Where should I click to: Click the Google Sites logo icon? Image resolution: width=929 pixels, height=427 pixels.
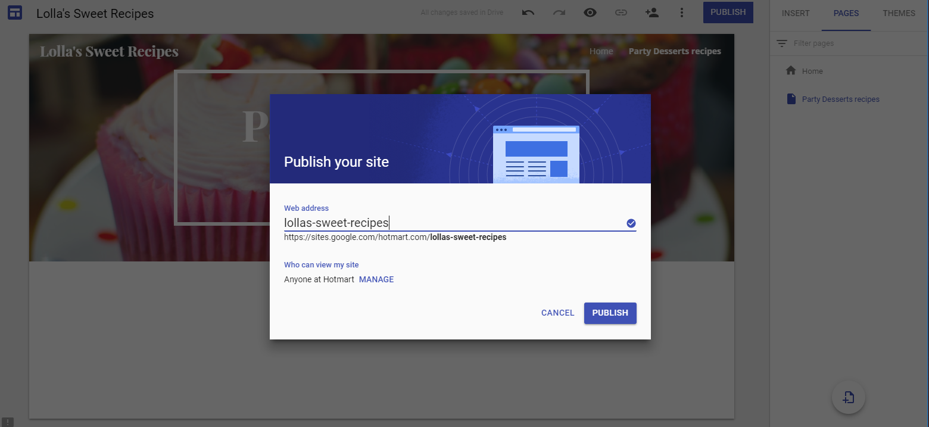[15, 13]
